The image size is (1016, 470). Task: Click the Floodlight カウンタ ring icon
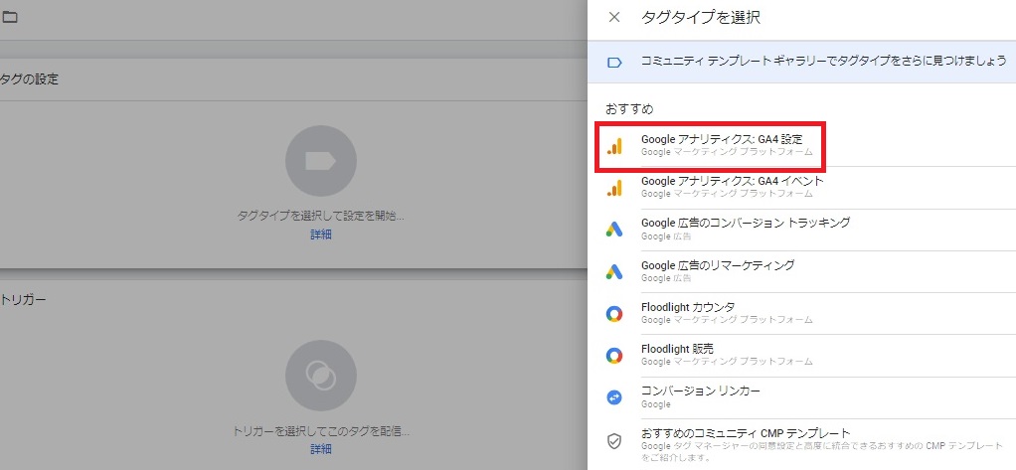click(x=614, y=314)
